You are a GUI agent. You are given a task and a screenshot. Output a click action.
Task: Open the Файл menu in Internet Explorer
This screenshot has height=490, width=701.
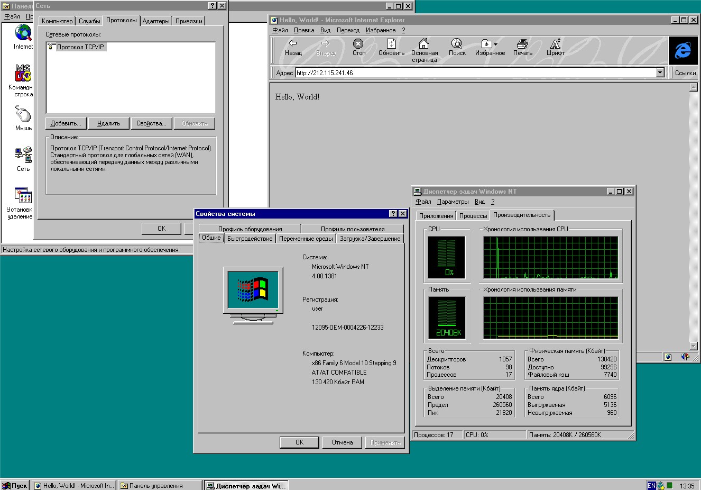(280, 30)
